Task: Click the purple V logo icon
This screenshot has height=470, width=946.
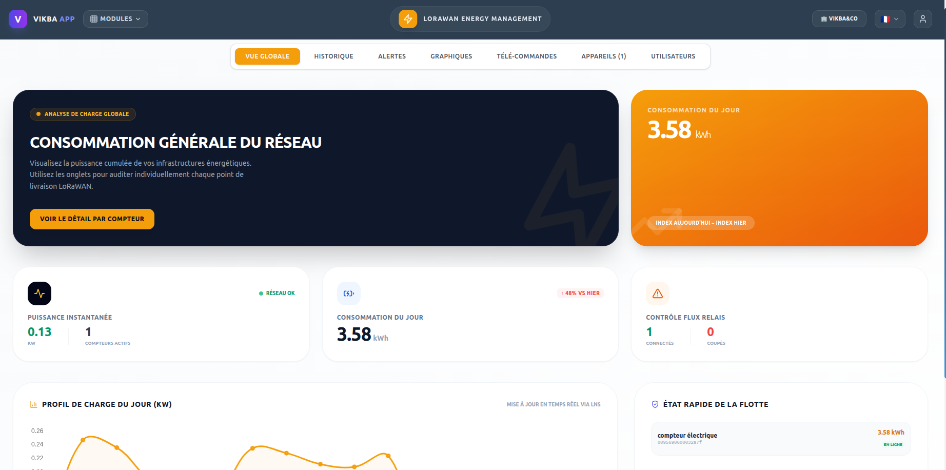Action: tap(18, 19)
